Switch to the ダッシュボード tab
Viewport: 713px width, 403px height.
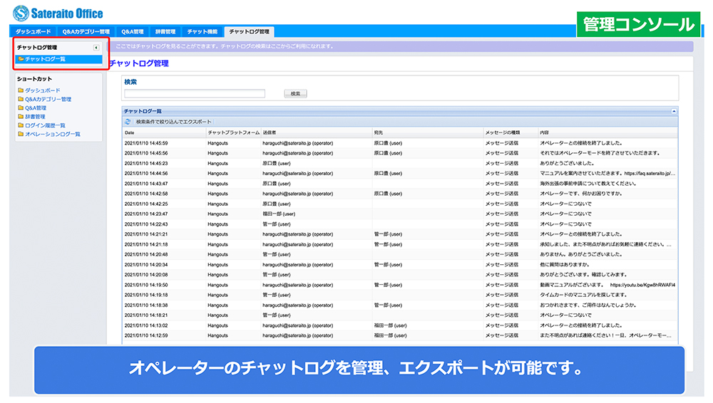(33, 32)
